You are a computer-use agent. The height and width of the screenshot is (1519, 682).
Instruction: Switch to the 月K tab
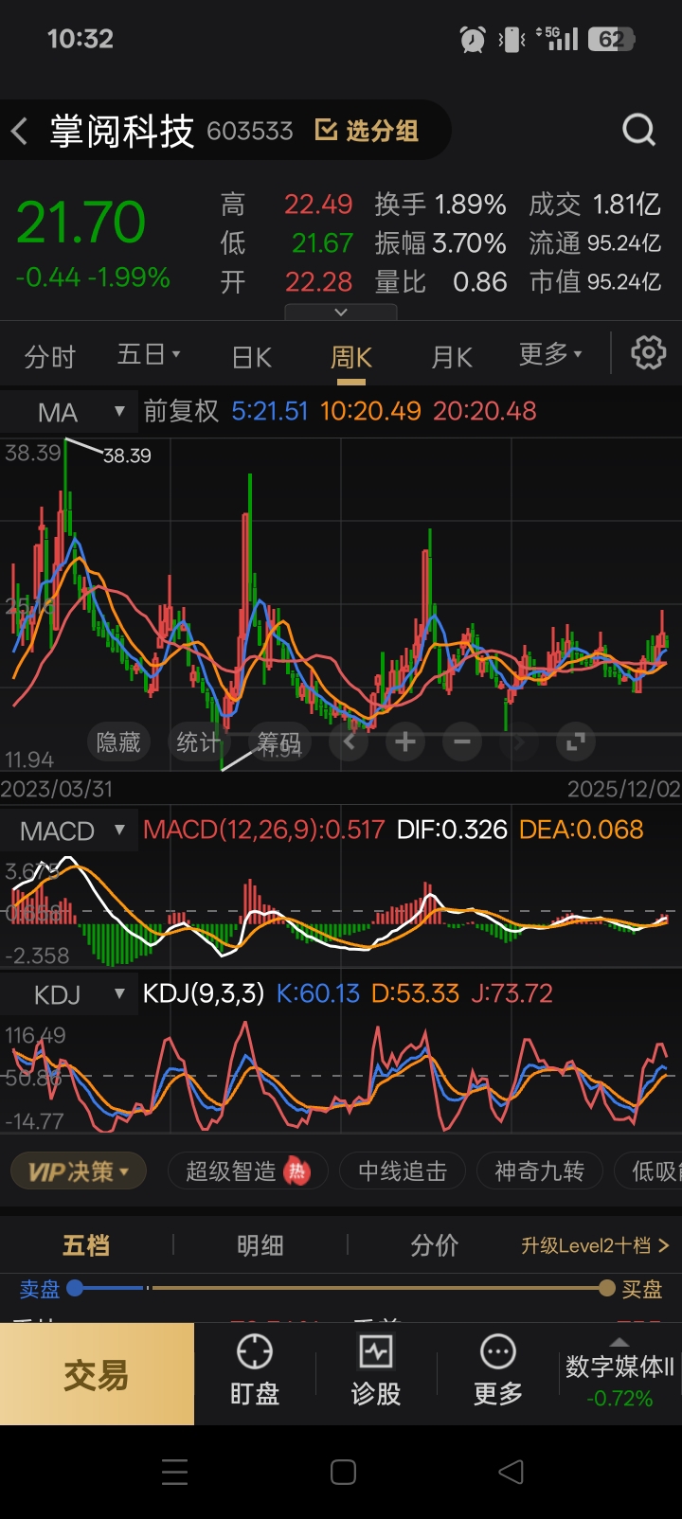[452, 357]
